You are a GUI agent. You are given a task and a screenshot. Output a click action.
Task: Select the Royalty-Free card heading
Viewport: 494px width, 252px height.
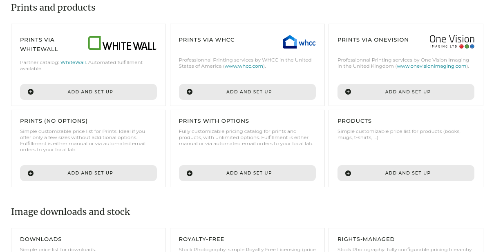[201, 239]
